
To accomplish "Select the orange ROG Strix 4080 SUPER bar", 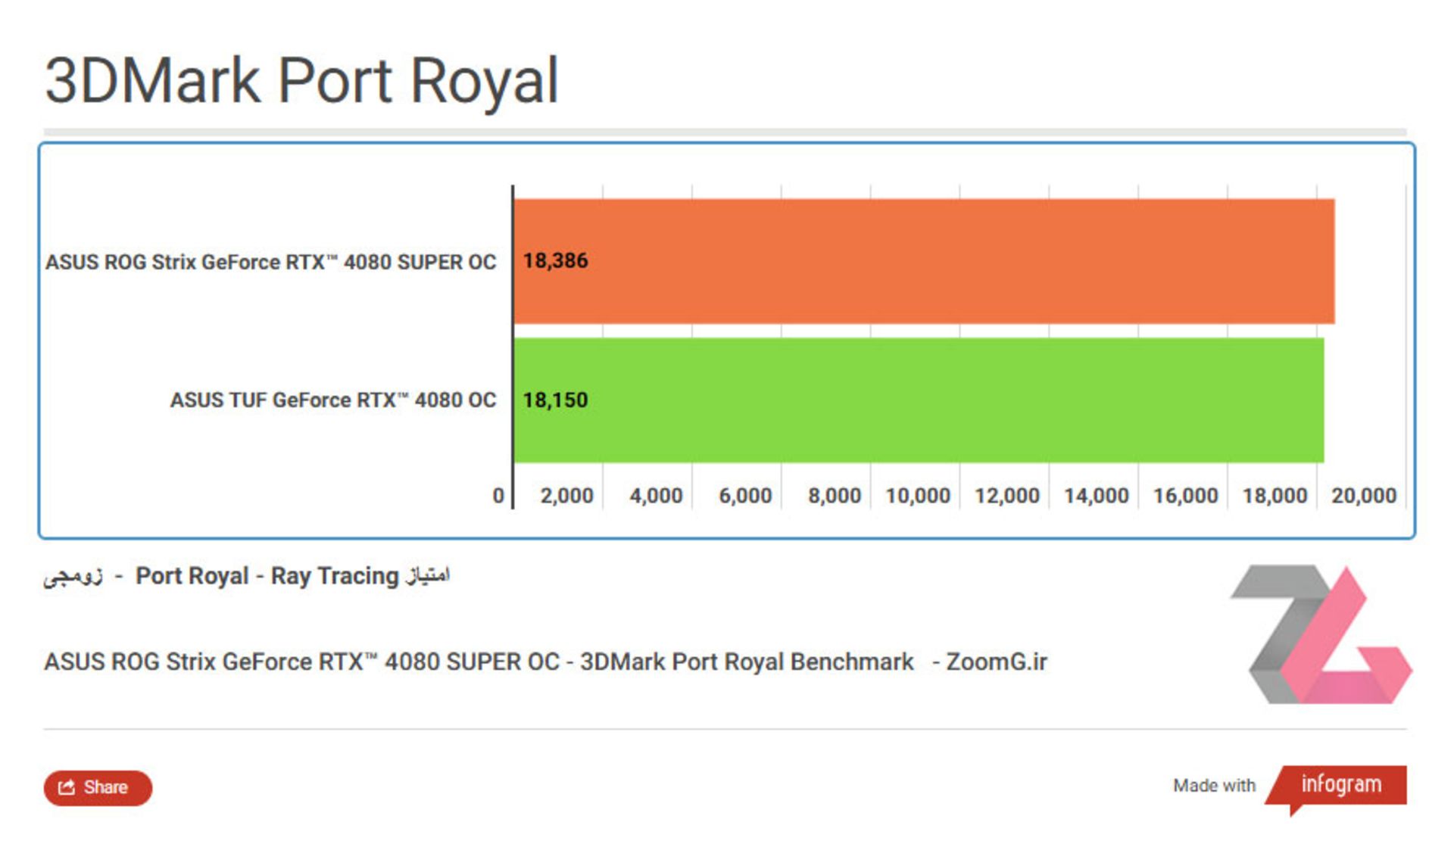I will tap(924, 261).
